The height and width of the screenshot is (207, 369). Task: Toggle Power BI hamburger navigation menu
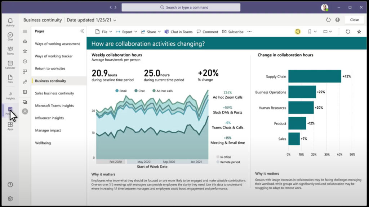pyautogui.click(x=25, y=31)
